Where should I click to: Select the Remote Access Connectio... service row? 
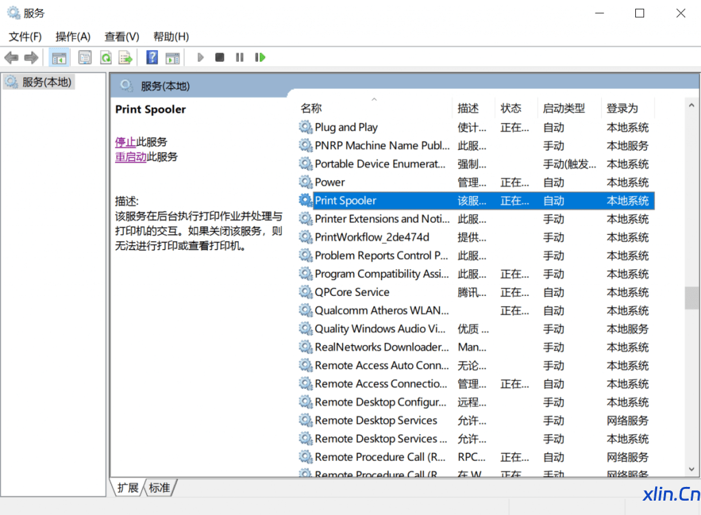pyautogui.click(x=476, y=384)
